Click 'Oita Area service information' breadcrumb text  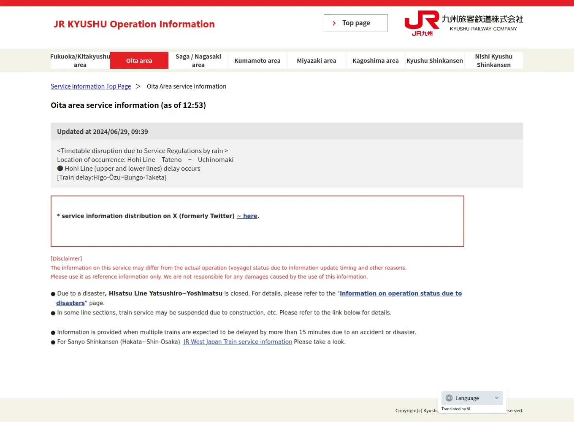tap(187, 86)
